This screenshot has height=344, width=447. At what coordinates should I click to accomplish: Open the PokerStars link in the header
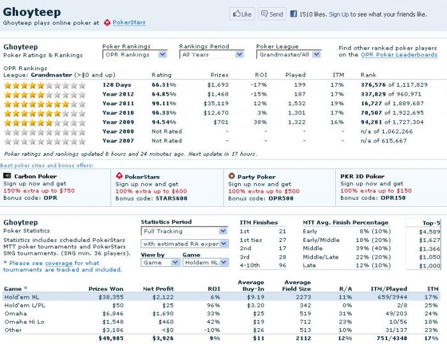(x=129, y=22)
